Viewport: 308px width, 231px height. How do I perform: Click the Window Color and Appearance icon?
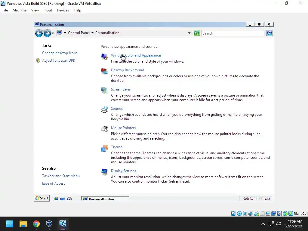(x=104, y=57)
